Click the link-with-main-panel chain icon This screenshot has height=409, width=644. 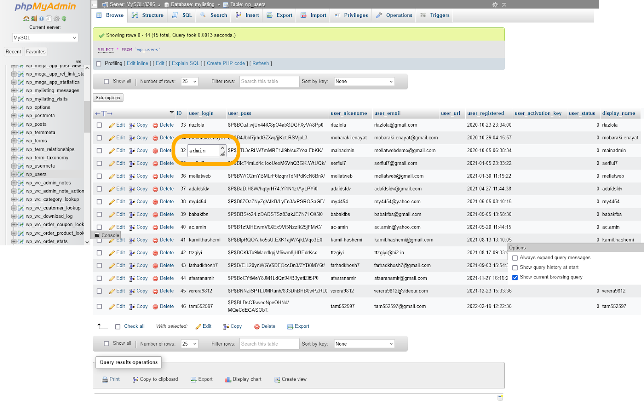pyautogui.click(x=78, y=61)
